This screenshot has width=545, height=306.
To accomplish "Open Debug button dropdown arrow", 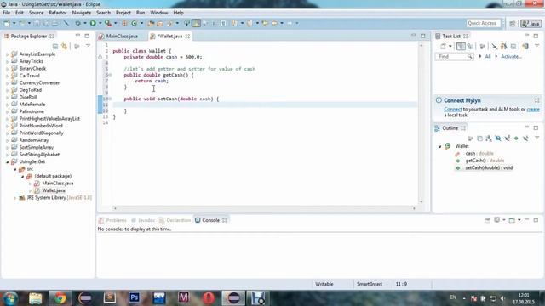I will (x=85, y=23).
